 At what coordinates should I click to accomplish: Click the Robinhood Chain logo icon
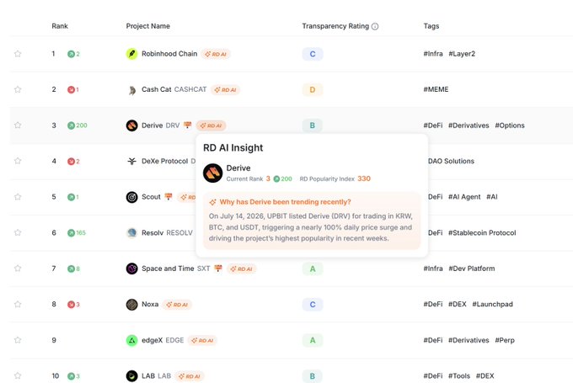click(132, 54)
